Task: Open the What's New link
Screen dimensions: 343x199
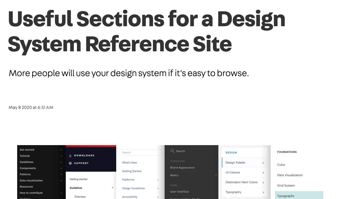Action: 129,163
